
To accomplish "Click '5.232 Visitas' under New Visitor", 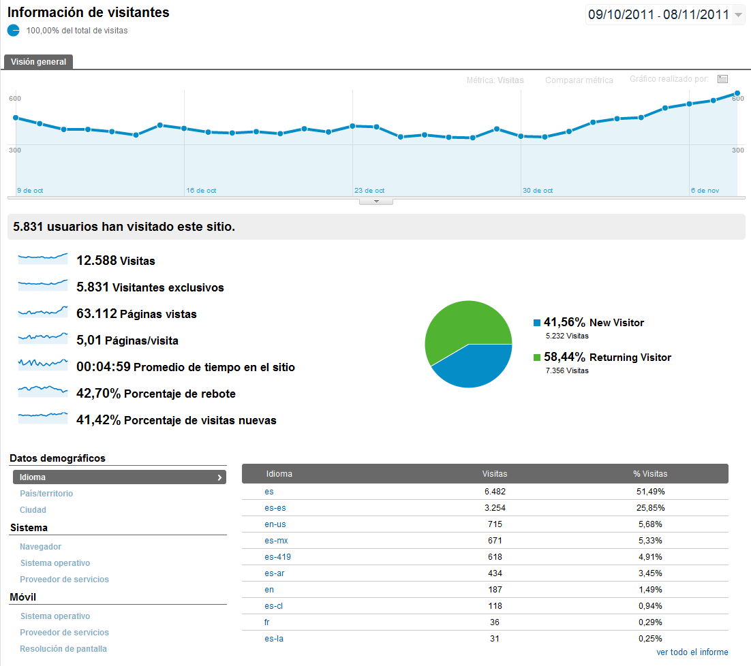I will (567, 336).
